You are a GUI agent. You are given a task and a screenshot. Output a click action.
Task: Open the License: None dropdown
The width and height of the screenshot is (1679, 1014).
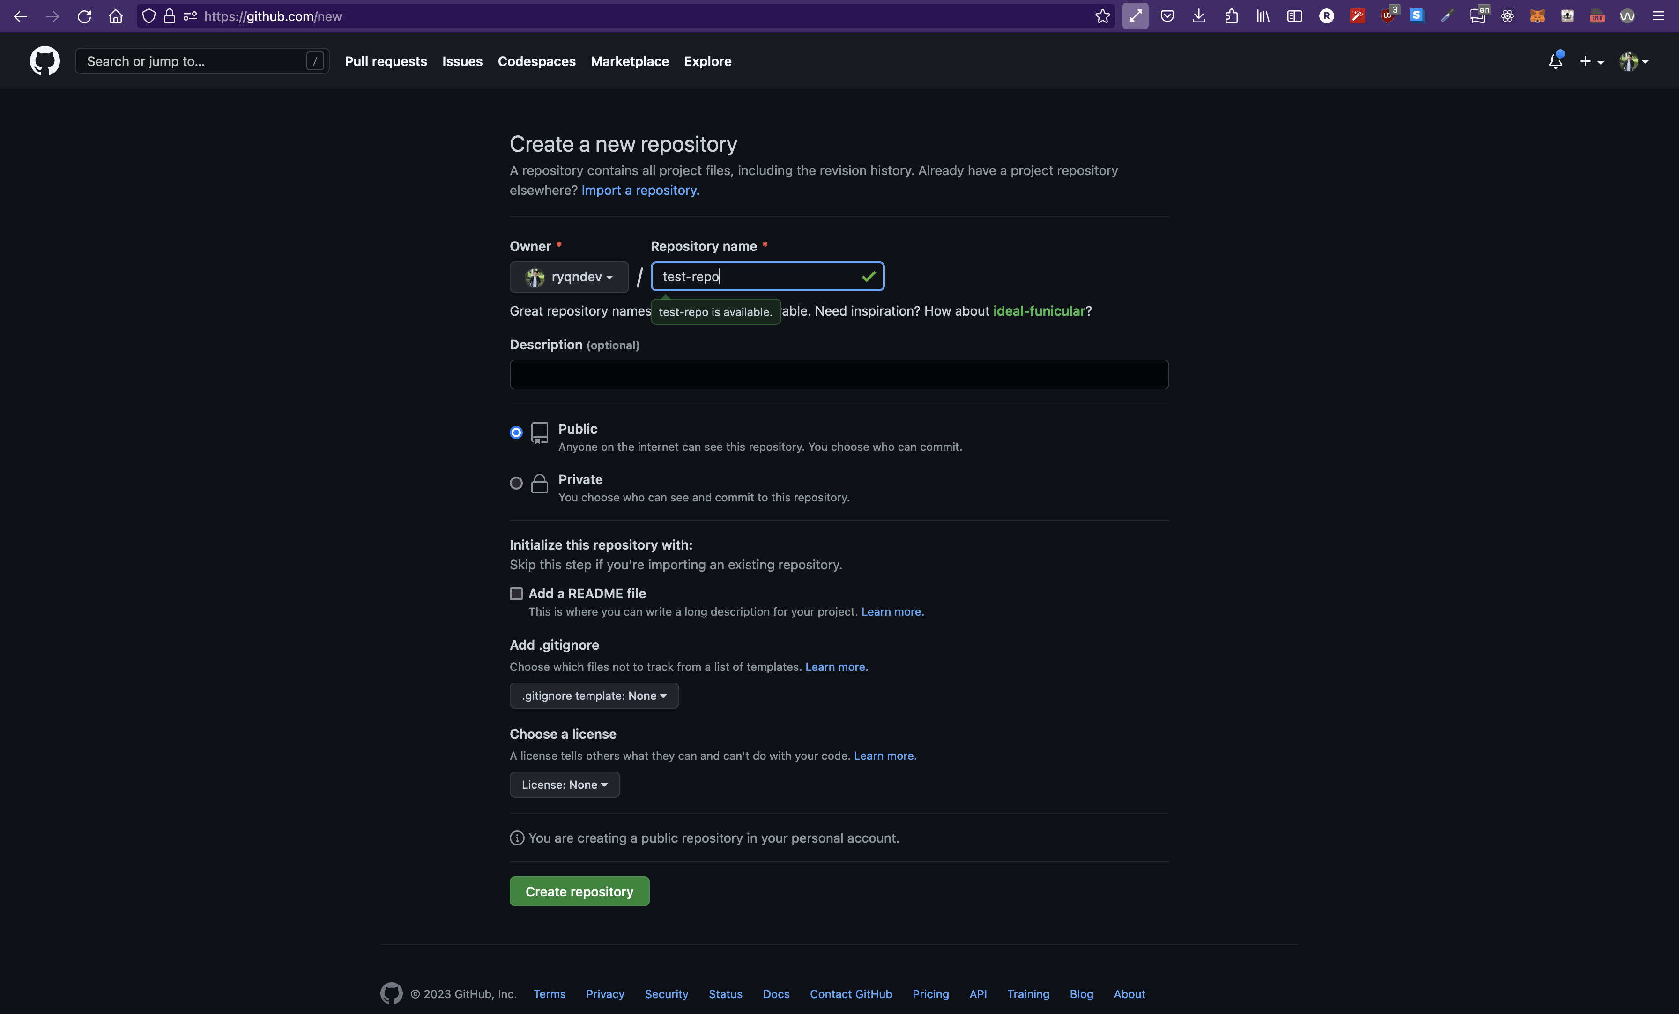(564, 785)
